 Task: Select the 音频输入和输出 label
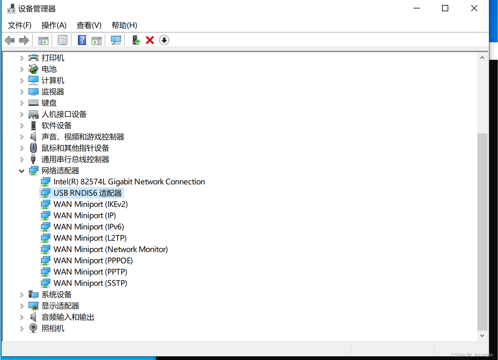click(68, 317)
